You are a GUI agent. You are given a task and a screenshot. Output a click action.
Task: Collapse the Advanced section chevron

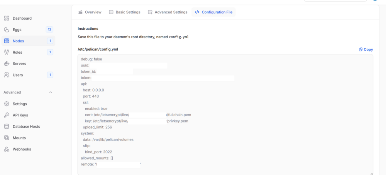[x=51, y=92]
